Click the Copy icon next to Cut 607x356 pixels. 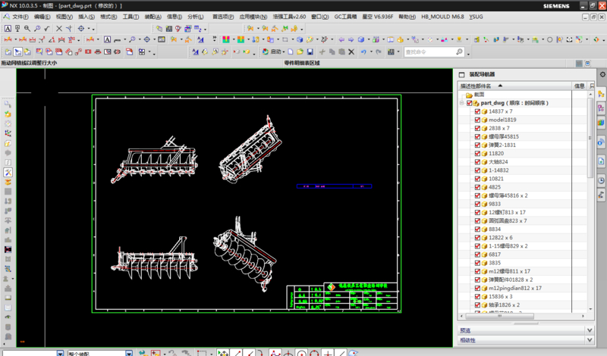click(332, 52)
